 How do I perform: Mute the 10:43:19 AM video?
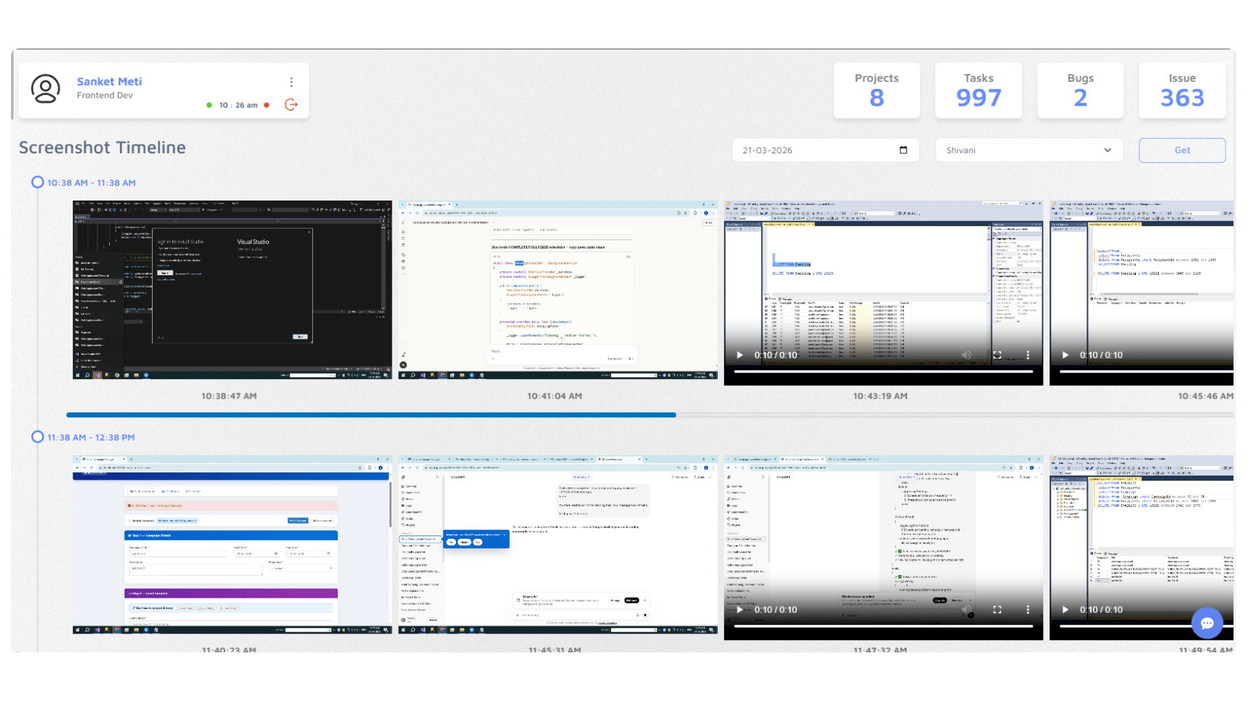point(966,355)
